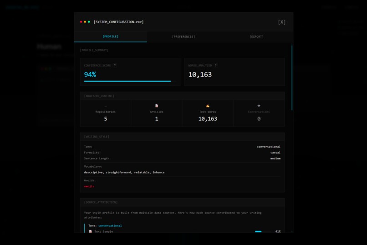Click the cyan conversational link under Source Attribution
Viewport: 367px width, 245px height.
110,225
